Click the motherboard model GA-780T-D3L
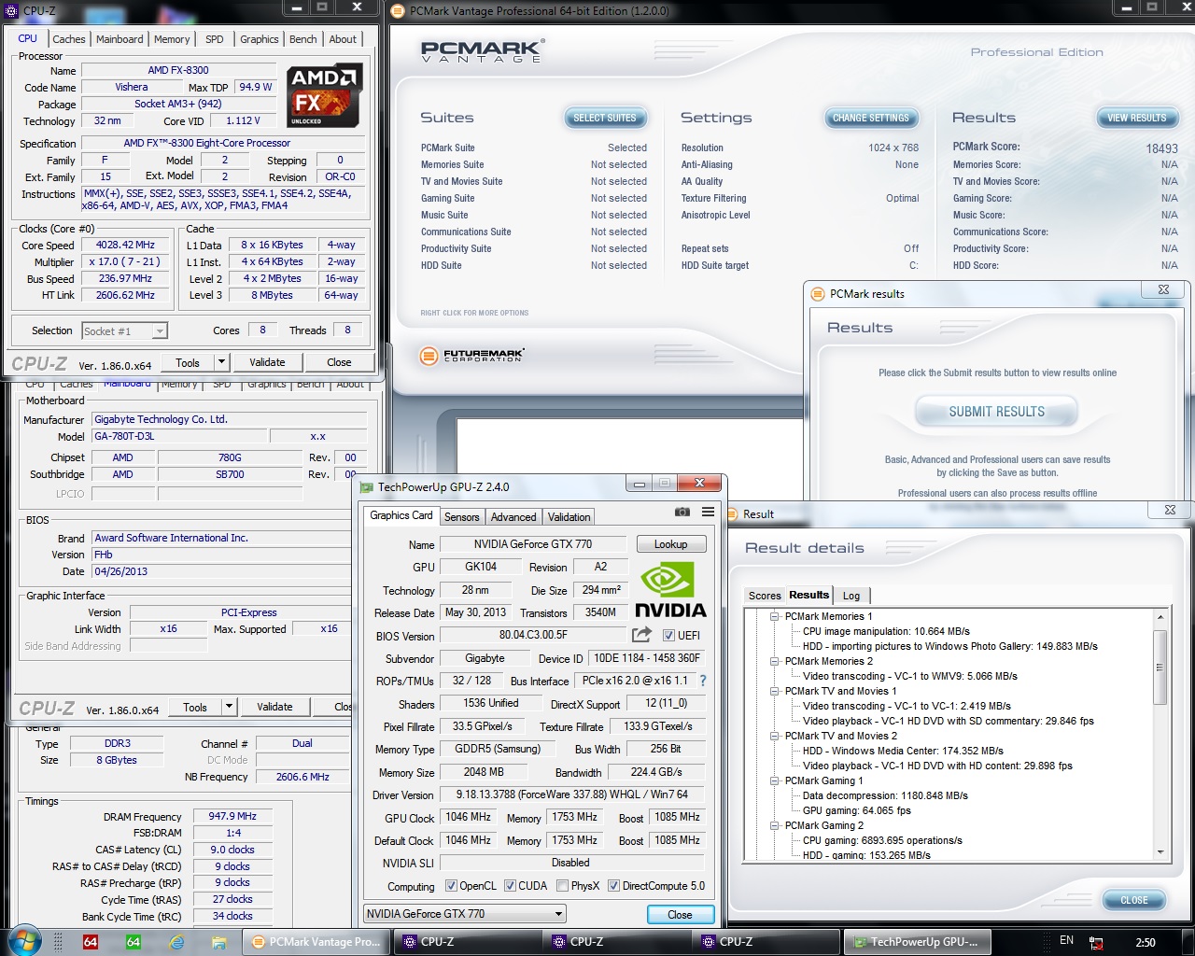 178,436
